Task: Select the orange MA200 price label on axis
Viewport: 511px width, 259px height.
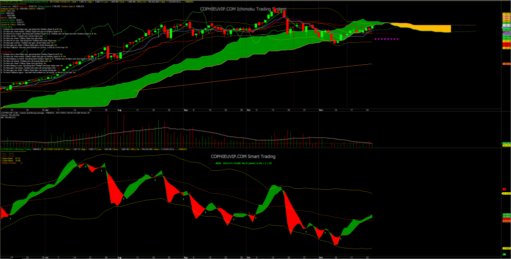Action: click(505, 64)
